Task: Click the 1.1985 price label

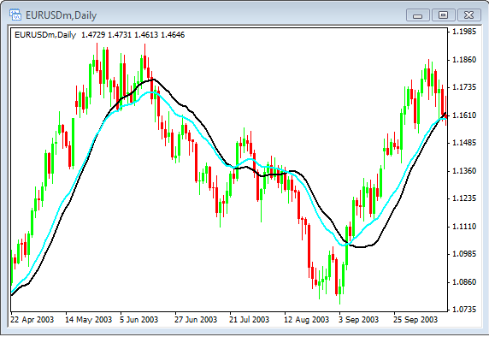Action: click(464, 31)
